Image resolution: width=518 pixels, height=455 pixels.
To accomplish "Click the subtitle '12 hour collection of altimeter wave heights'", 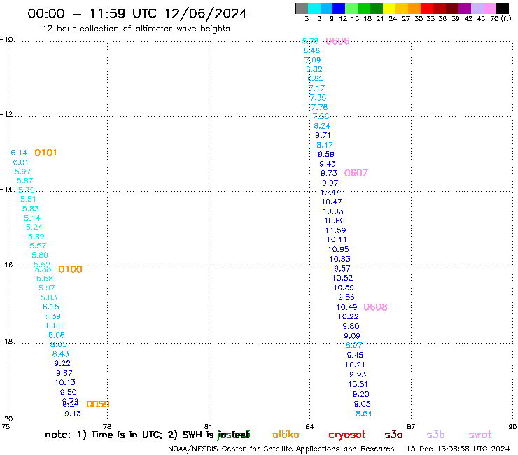I will click(136, 29).
